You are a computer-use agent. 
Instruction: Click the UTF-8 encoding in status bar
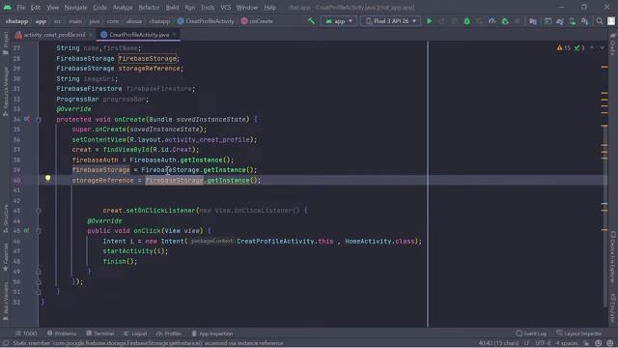543,343
